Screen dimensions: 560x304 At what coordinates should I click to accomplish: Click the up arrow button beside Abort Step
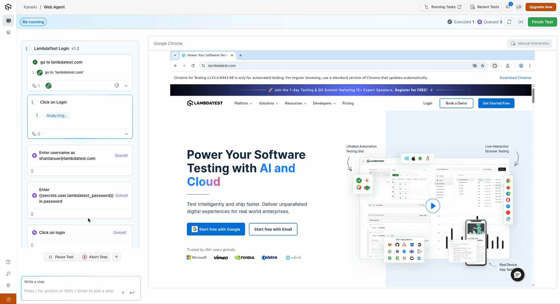pos(116,257)
